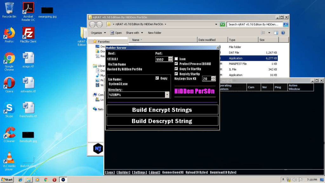Launch VLC media player shortcut

9,161
